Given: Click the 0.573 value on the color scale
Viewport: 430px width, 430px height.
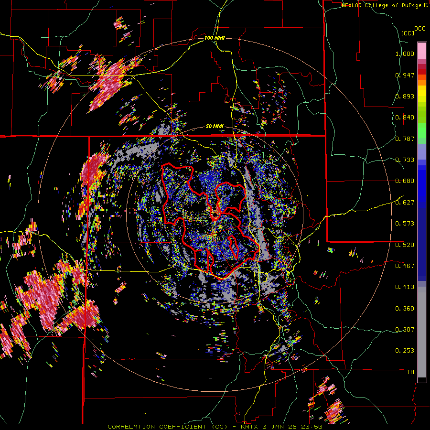Looking at the screenshot, I should 405,224.
